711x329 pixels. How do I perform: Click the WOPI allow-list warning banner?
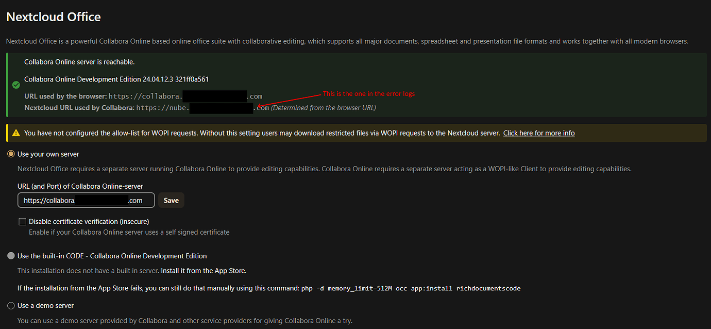point(258,133)
